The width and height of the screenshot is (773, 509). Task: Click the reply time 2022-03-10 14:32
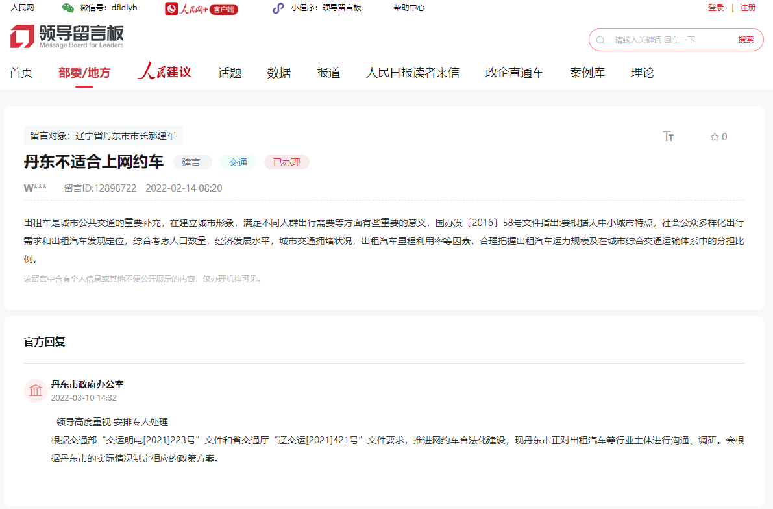coord(84,397)
